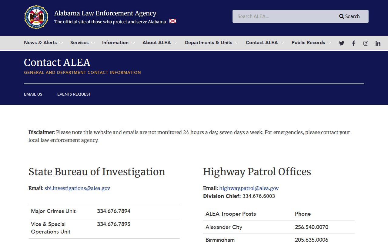Expand the Services menu

tap(82, 43)
